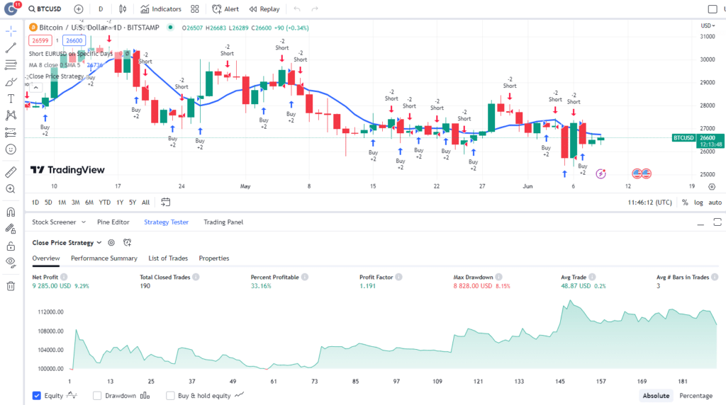Select the brush drawing tool
Screen dimensions: 726x405
tap(11, 82)
